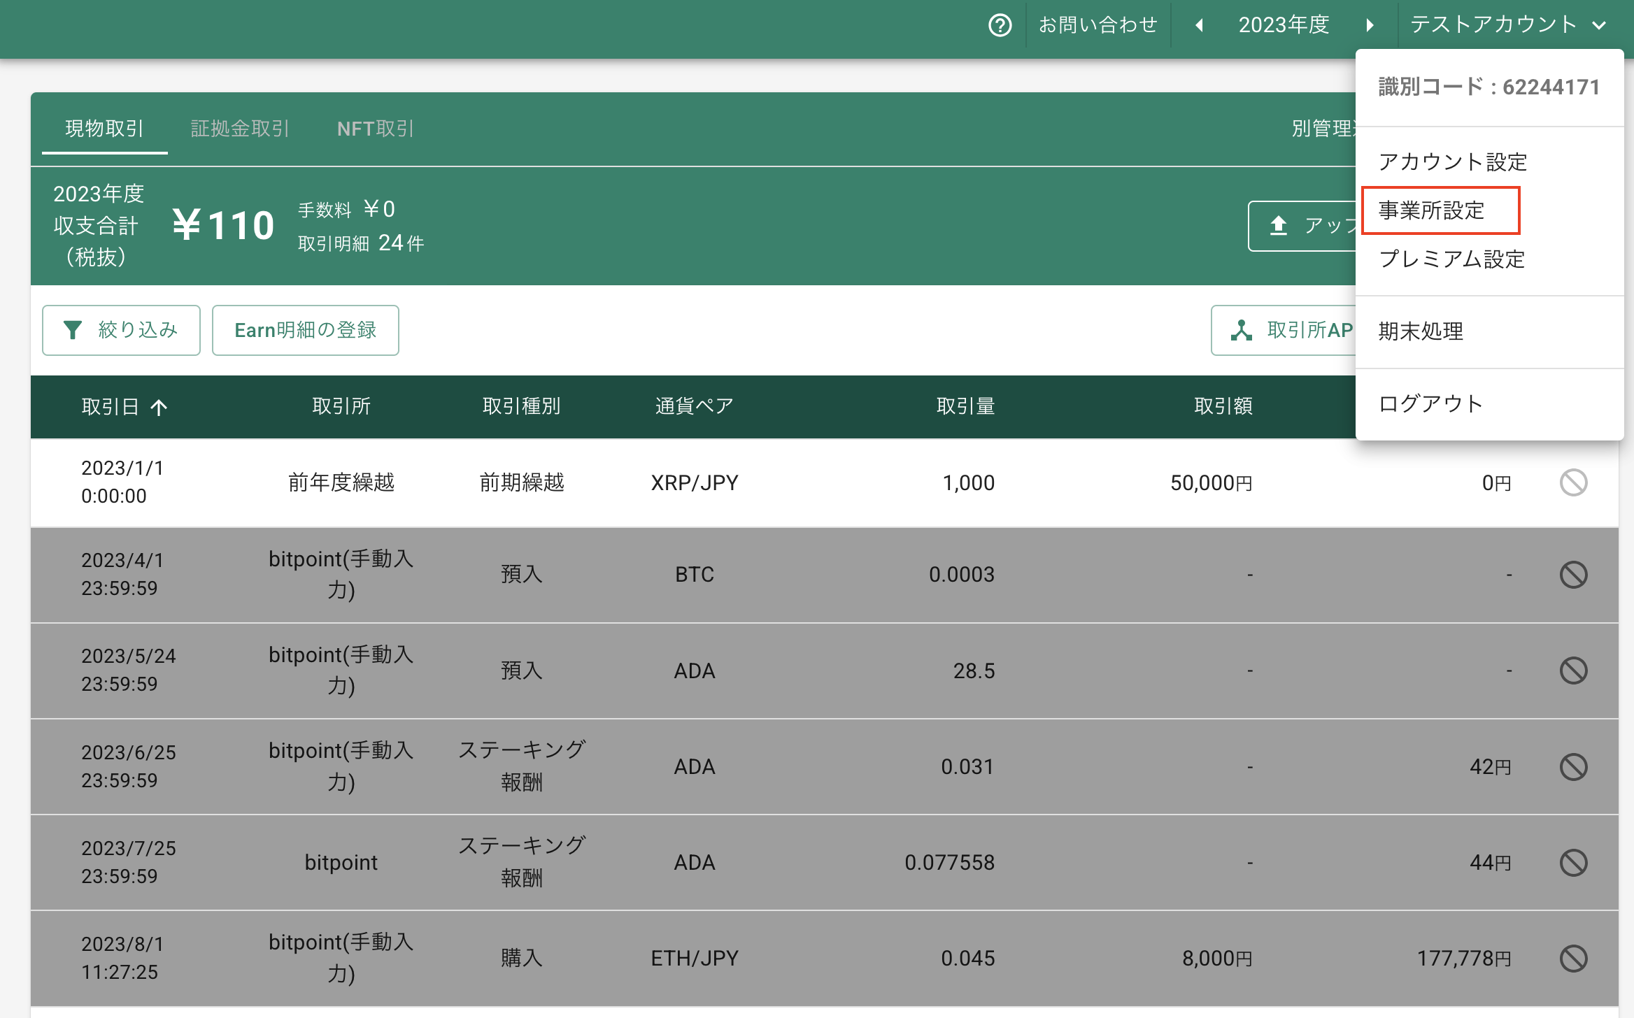Select date 2023/4/1 23:59:59 cell
1634x1018 pixels.
[x=122, y=574]
